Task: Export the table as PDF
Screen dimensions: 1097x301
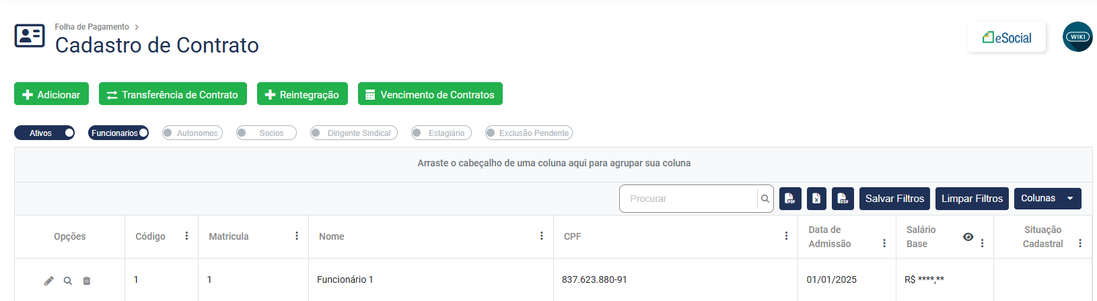Action: (x=790, y=199)
